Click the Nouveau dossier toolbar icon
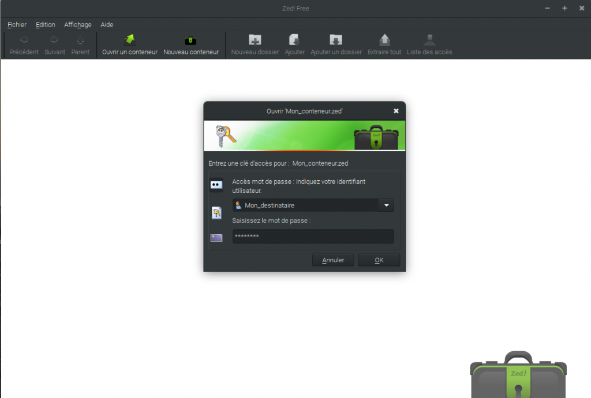 point(255,40)
